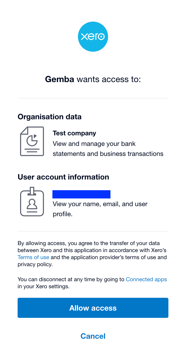Click the Xero logo
The height and width of the screenshot is (351, 188).
click(93, 37)
